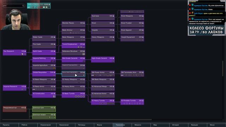226x127 pixels.
Task: Select the Tau Research node
Action: click(x=14, y=53)
